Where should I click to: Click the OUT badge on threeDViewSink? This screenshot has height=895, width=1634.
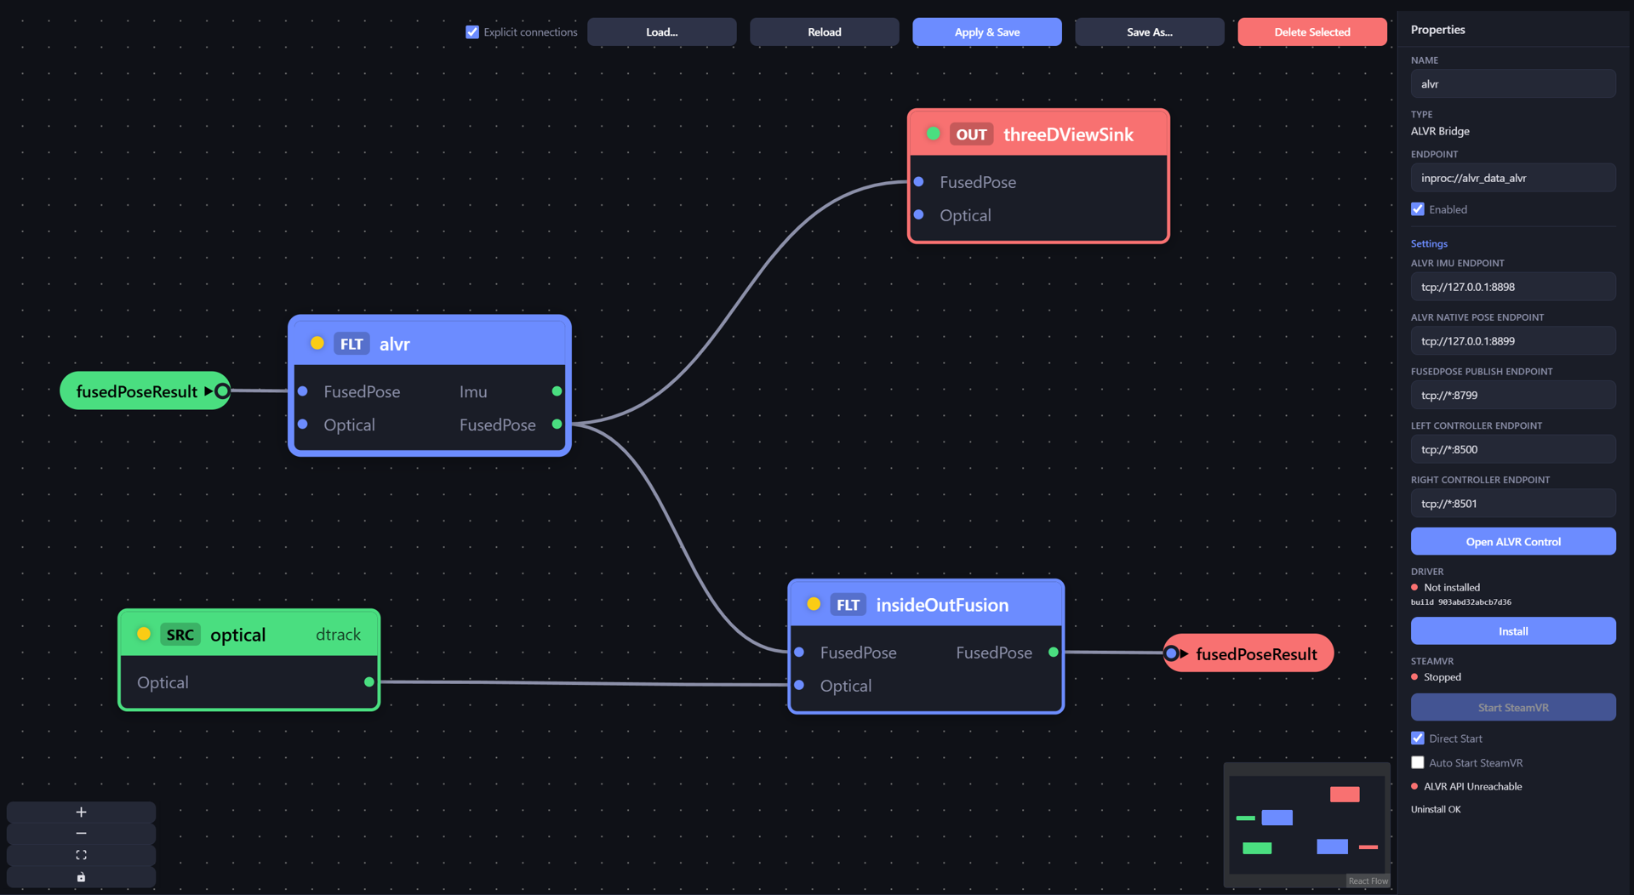point(971,134)
